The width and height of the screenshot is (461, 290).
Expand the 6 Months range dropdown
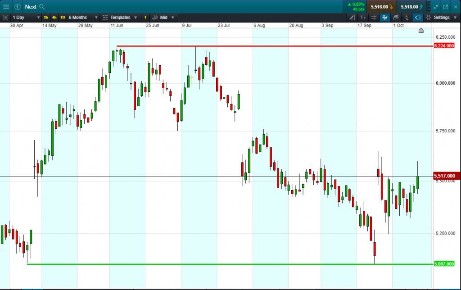tap(83, 18)
